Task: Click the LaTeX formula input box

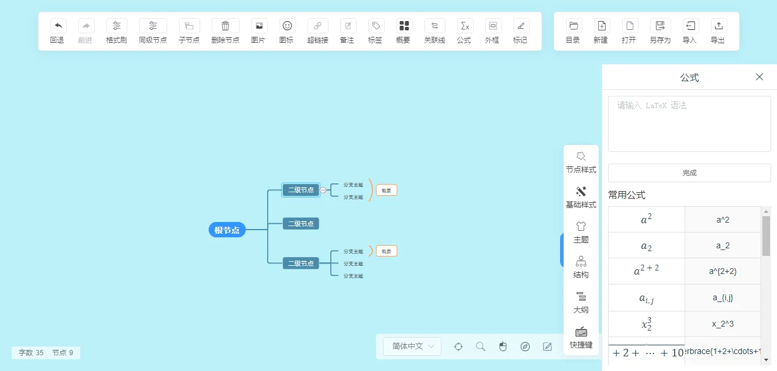Action: point(689,124)
